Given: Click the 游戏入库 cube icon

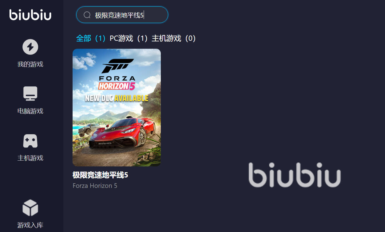Looking at the screenshot, I should click(30, 208).
